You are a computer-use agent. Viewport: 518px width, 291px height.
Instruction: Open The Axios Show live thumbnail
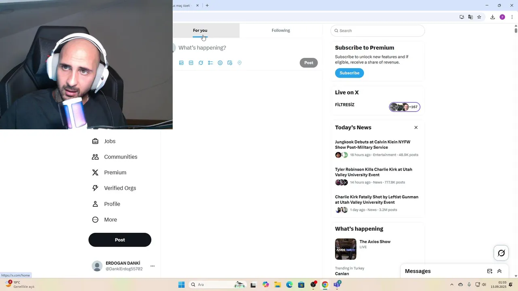click(346, 249)
